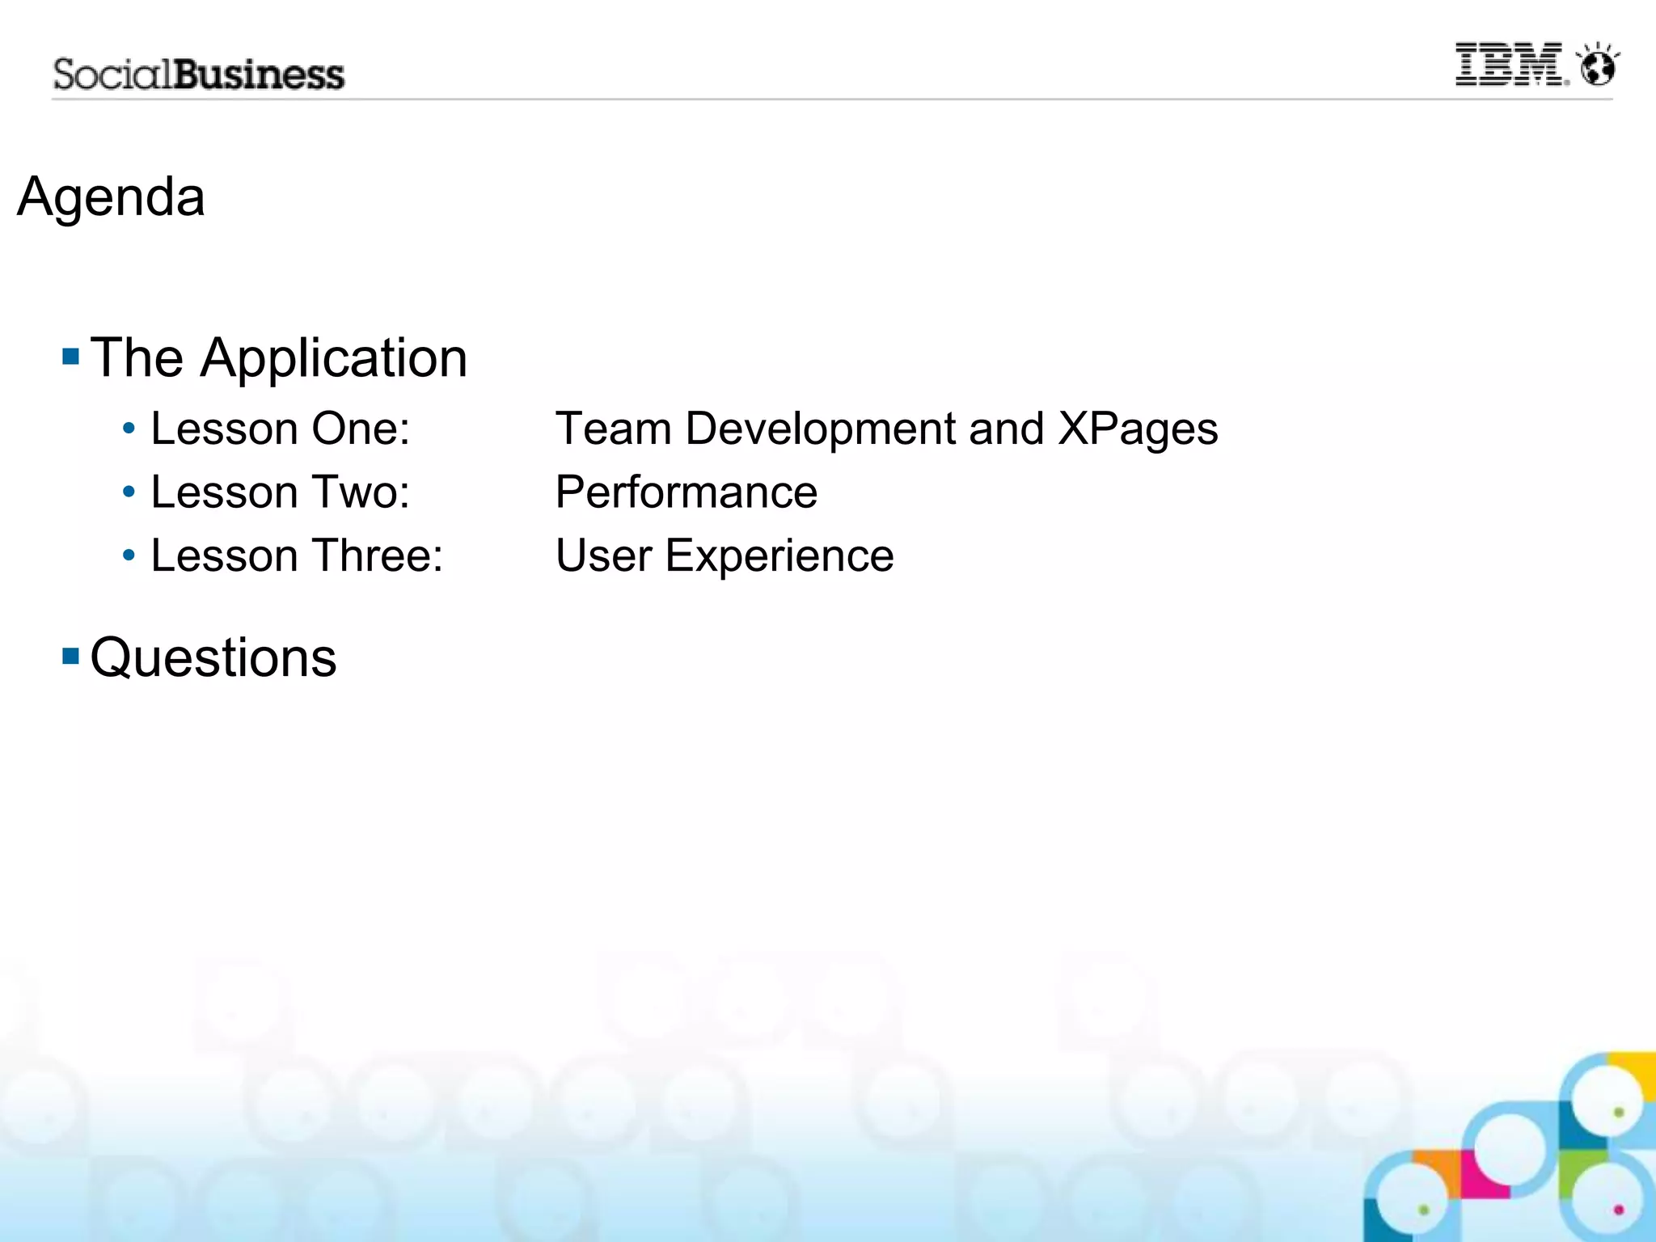The width and height of the screenshot is (1656, 1242).
Task: Click the IBM logo
Action: 1511,65
